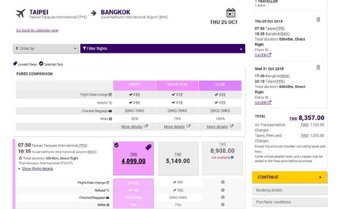The image size is (338, 209).
Task: Click unavailable icon in Flexi Flight/Date change row
Action: [223, 182]
